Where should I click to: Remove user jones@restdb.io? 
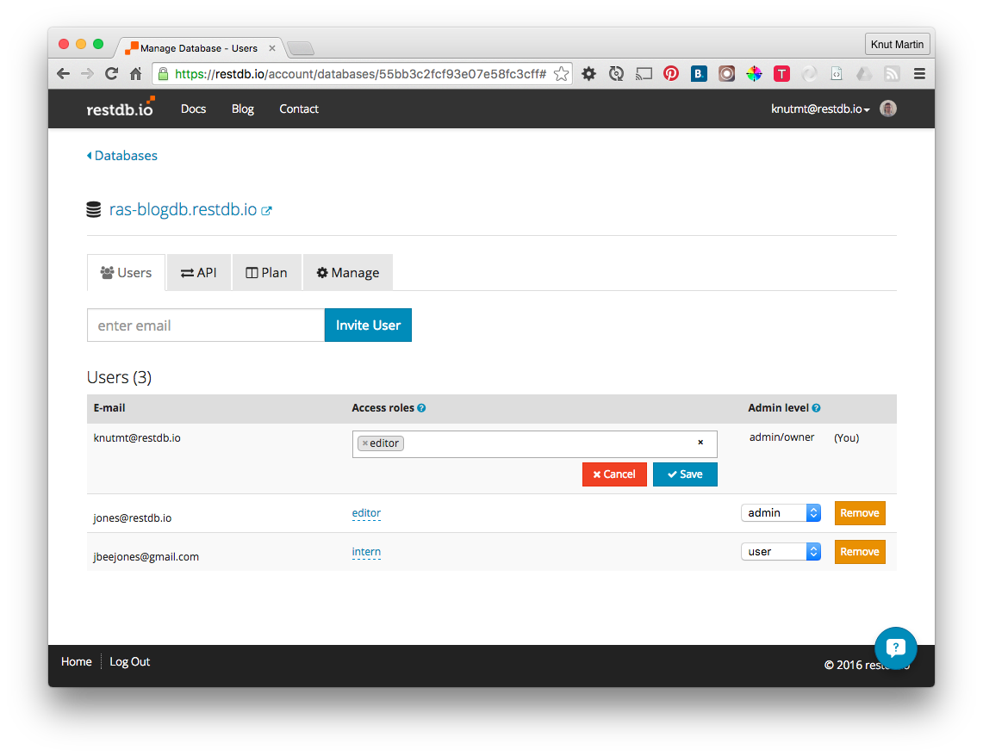860,513
